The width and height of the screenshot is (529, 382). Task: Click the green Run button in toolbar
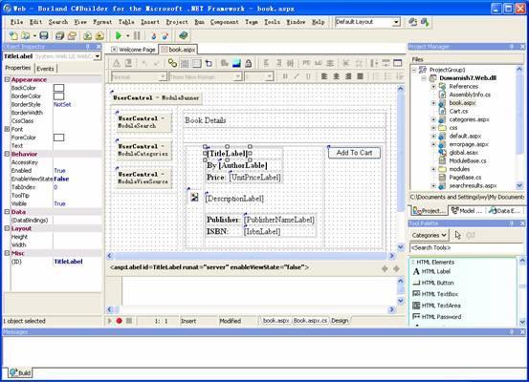(x=119, y=35)
